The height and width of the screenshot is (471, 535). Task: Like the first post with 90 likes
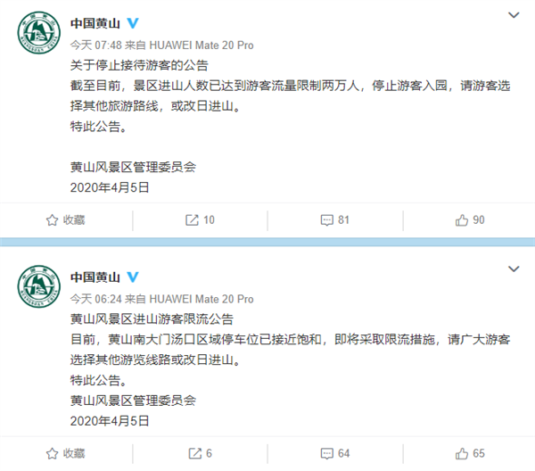click(462, 219)
